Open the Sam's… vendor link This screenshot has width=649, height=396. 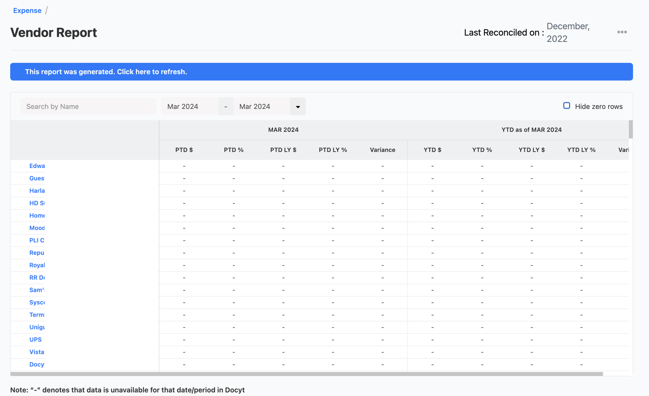37,290
